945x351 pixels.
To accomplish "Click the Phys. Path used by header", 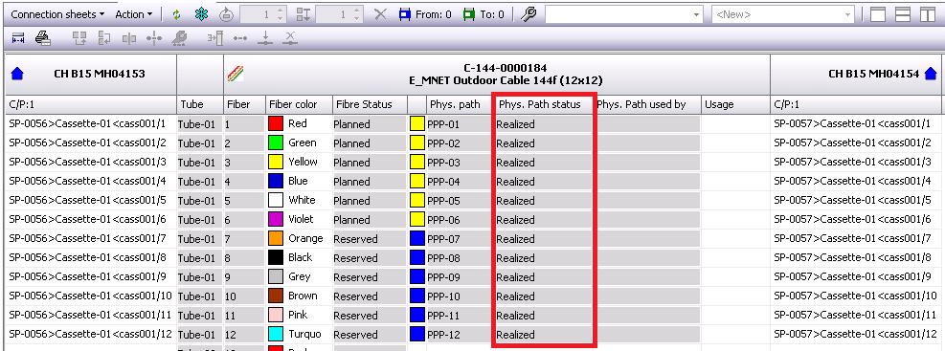I will 648,104.
